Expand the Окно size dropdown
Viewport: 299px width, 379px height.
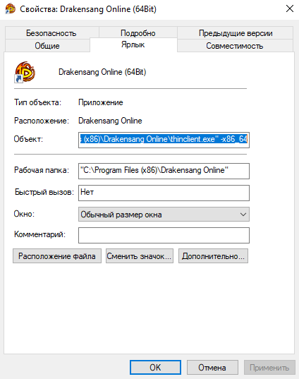pyautogui.click(x=164, y=214)
